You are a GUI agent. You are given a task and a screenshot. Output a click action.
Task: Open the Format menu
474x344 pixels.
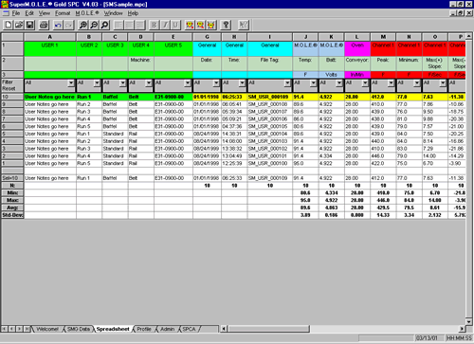[x=63, y=13]
